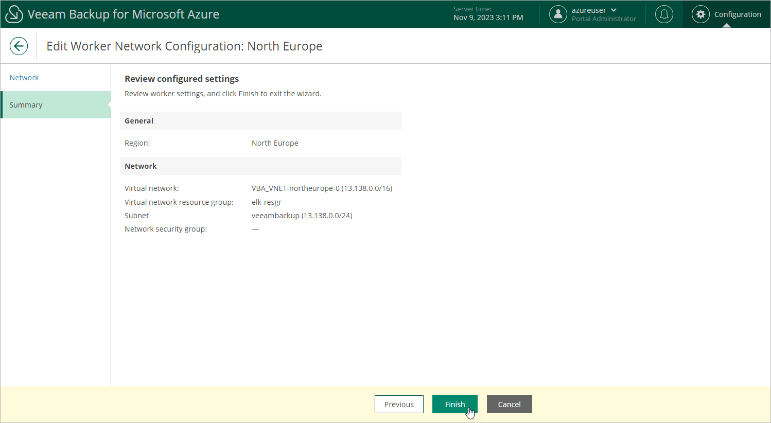The image size is (771, 423).
Task: Cancel the worker network configuration
Action: click(x=509, y=404)
